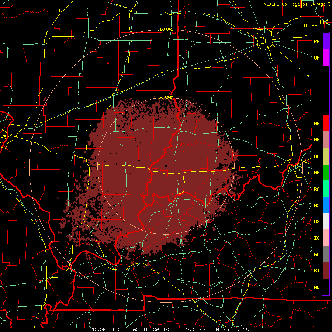Click the '50 NMI' range ring label
This screenshot has height=332, width=332.
[x=166, y=98]
